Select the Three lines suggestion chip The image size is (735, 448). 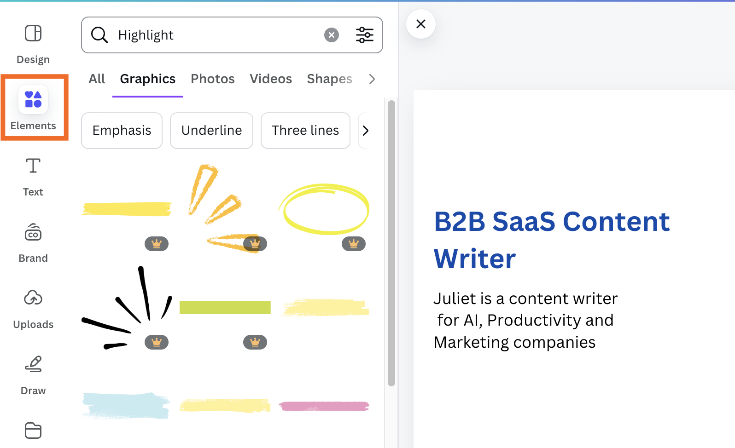(305, 131)
